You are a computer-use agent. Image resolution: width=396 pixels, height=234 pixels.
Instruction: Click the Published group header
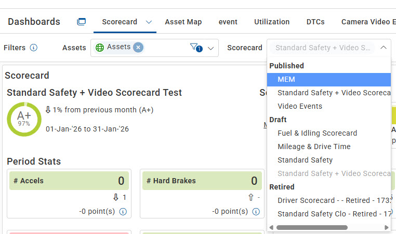(x=287, y=66)
